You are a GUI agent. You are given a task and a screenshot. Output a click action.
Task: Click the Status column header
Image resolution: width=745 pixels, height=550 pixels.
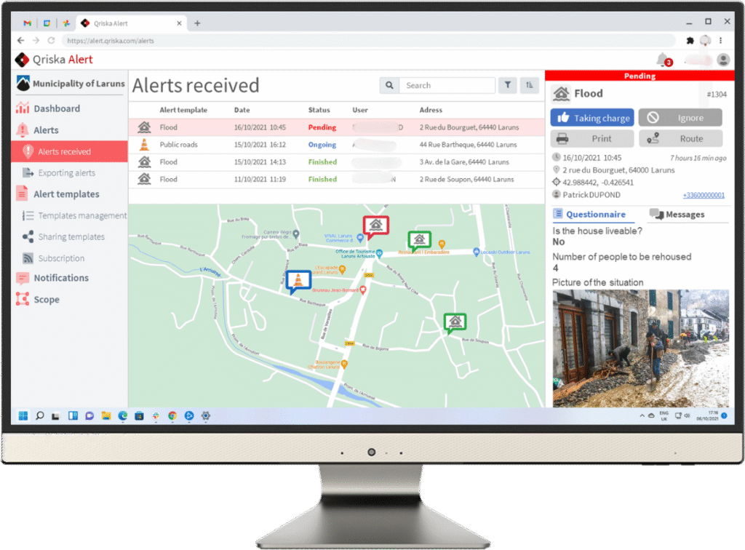(319, 110)
